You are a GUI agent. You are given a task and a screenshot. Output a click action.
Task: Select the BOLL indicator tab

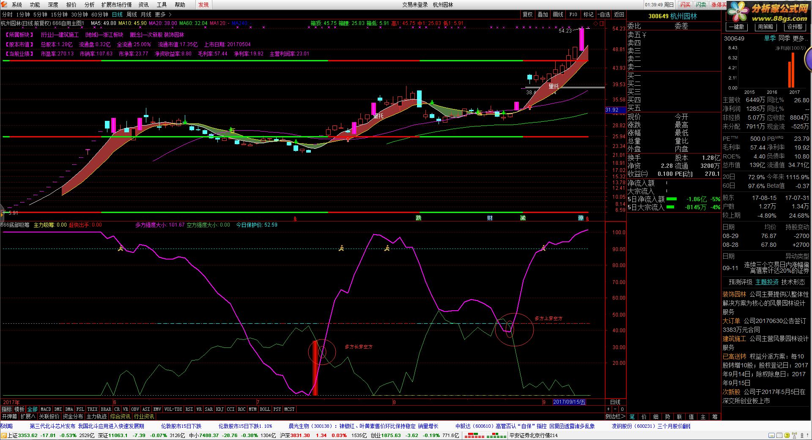pyautogui.click(x=265, y=409)
